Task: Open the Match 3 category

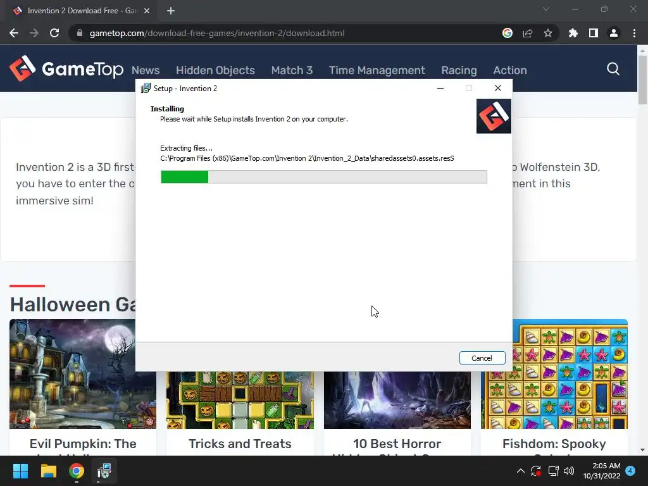Action: [292, 70]
